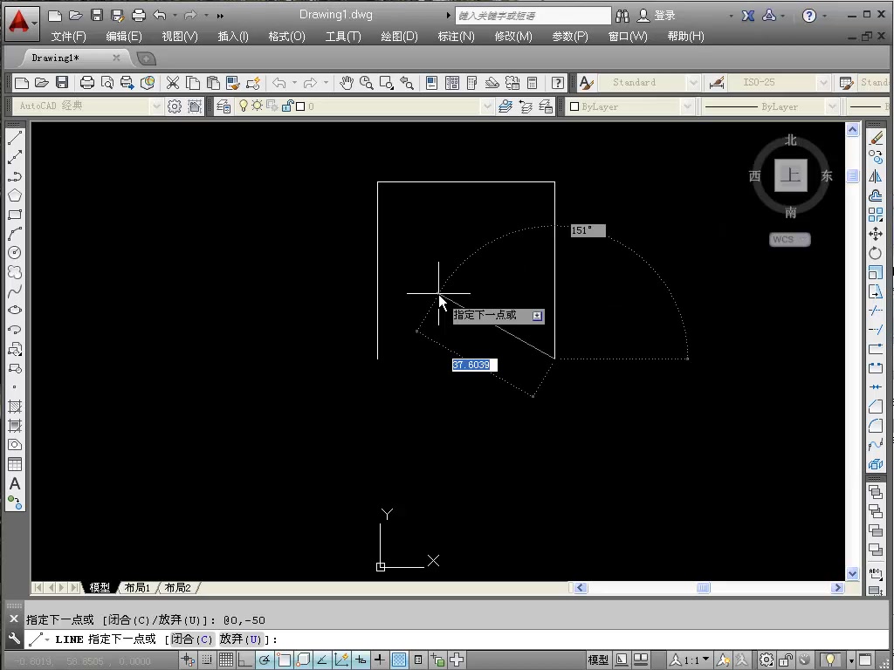
Task: Activate the Polygon draw tool
Action: 14,195
